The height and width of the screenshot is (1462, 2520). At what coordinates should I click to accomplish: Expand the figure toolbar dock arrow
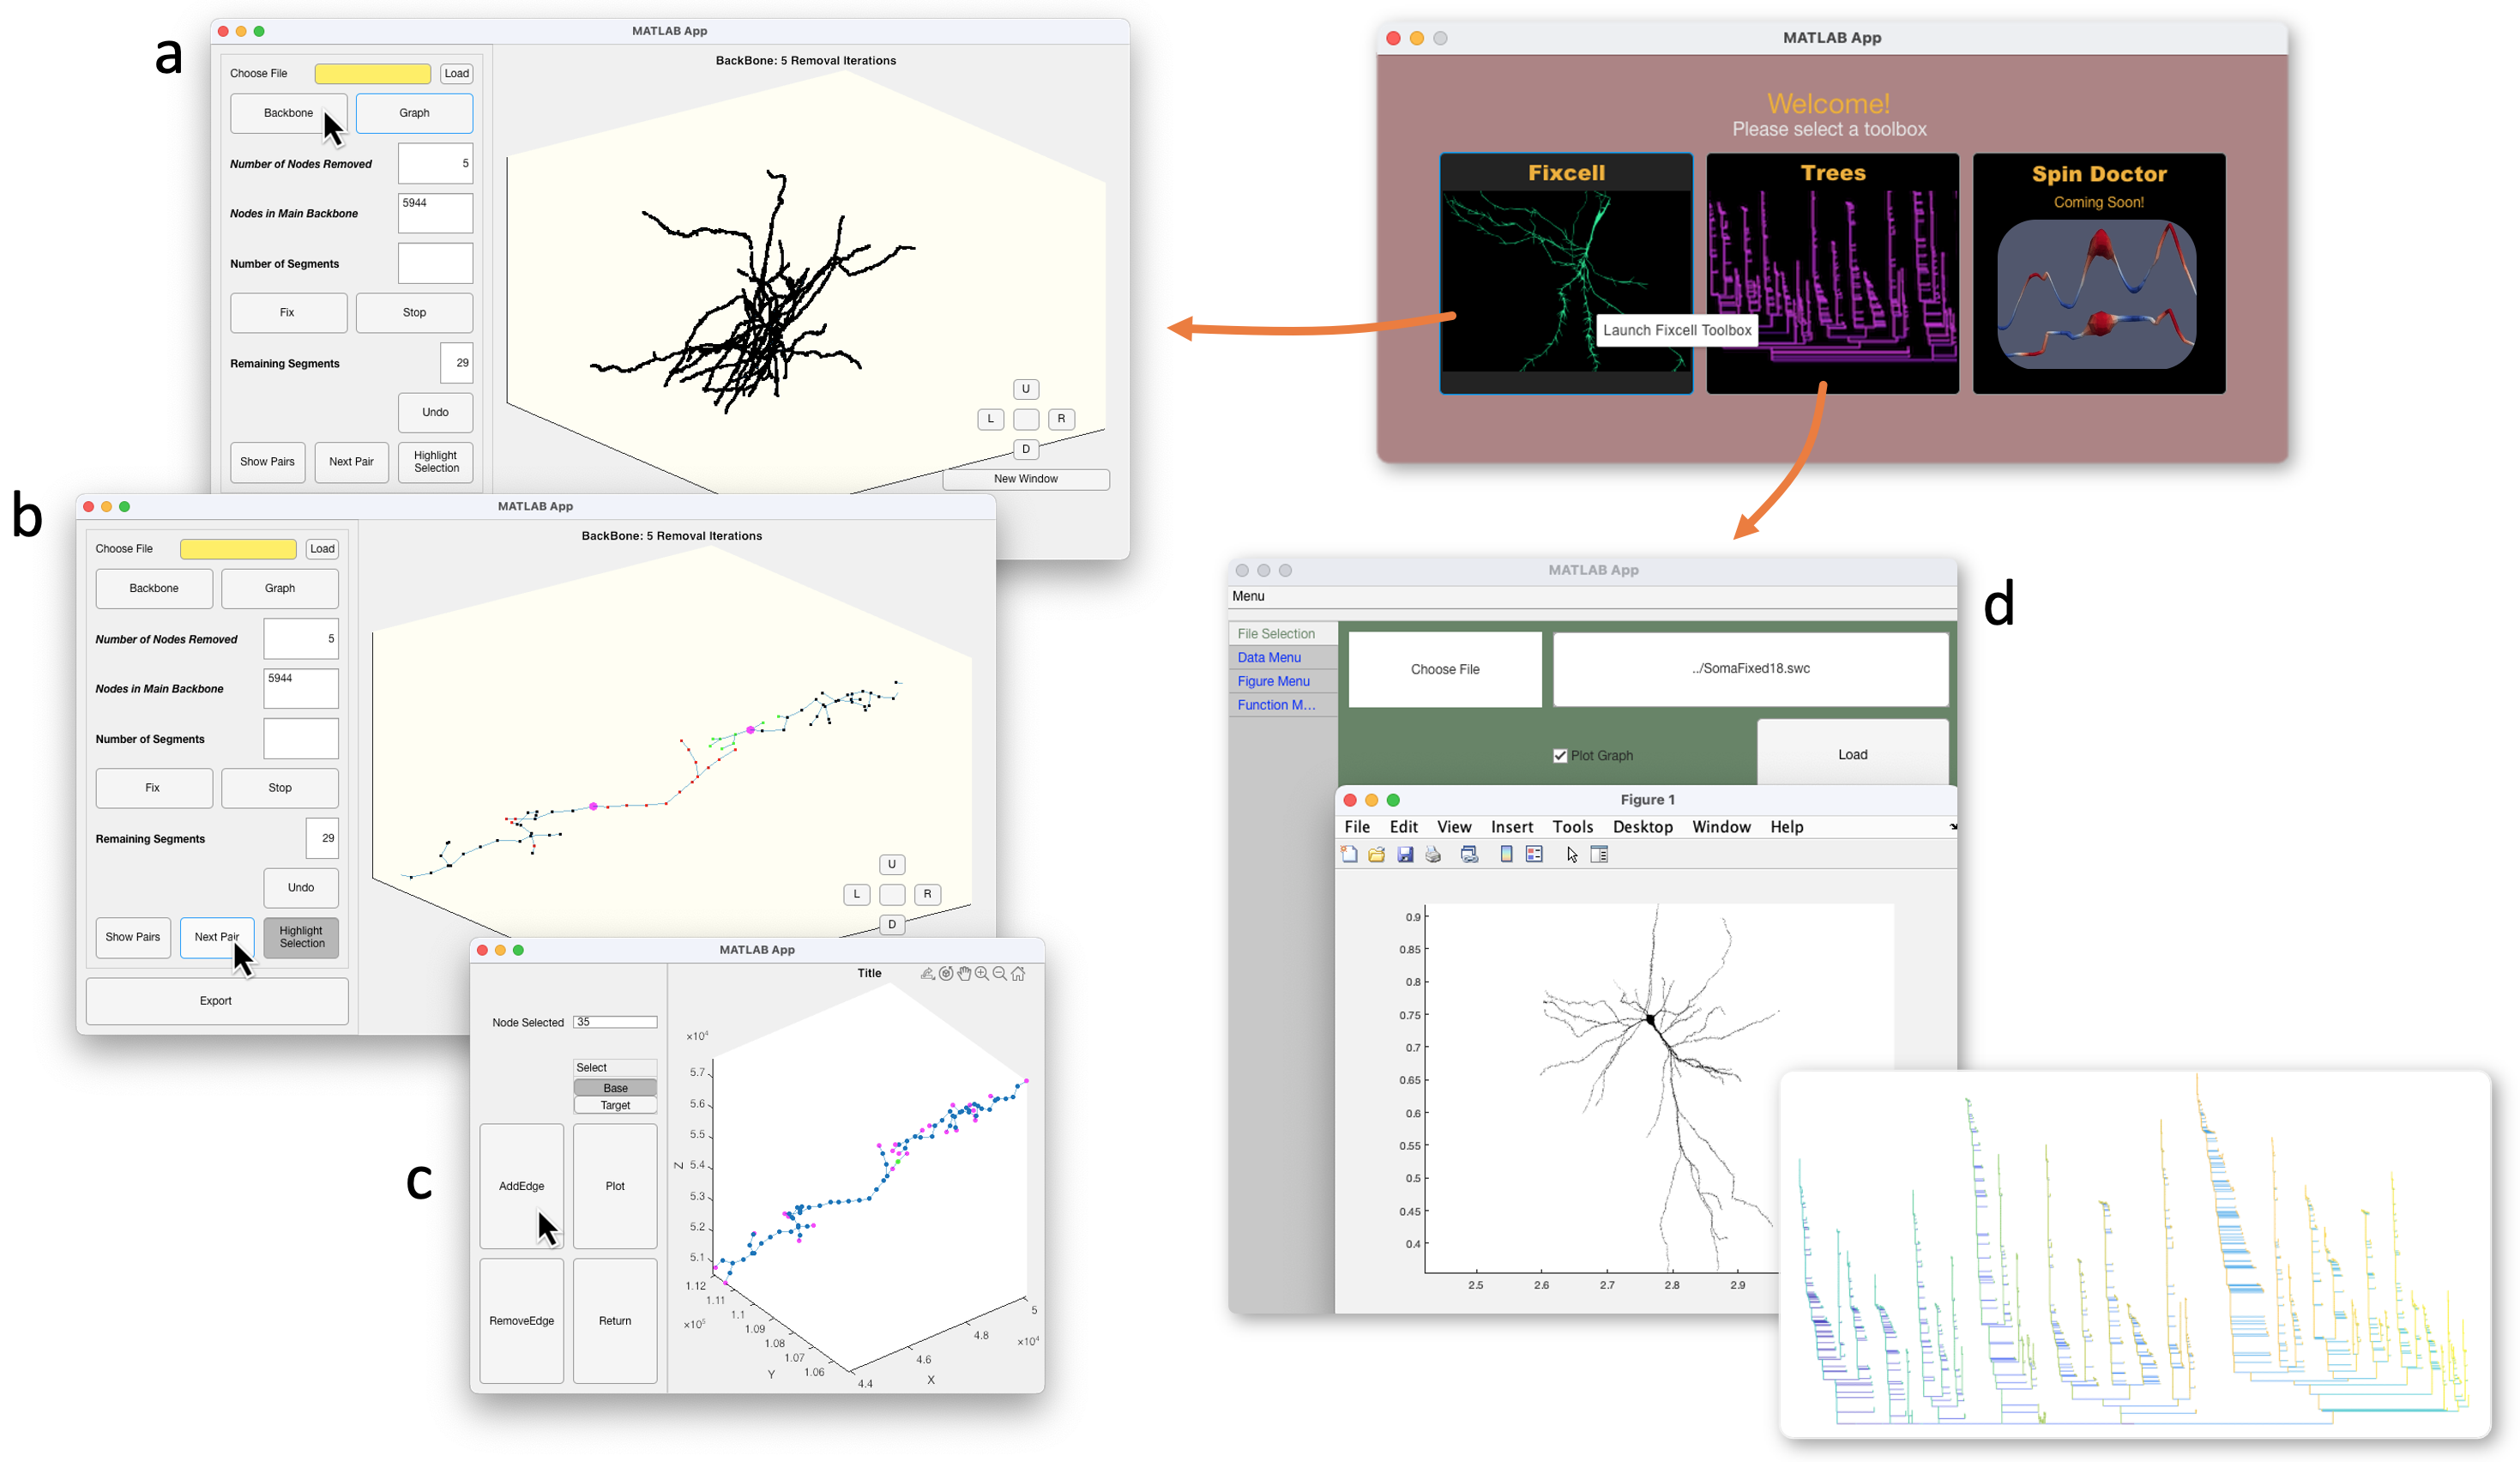(1952, 827)
